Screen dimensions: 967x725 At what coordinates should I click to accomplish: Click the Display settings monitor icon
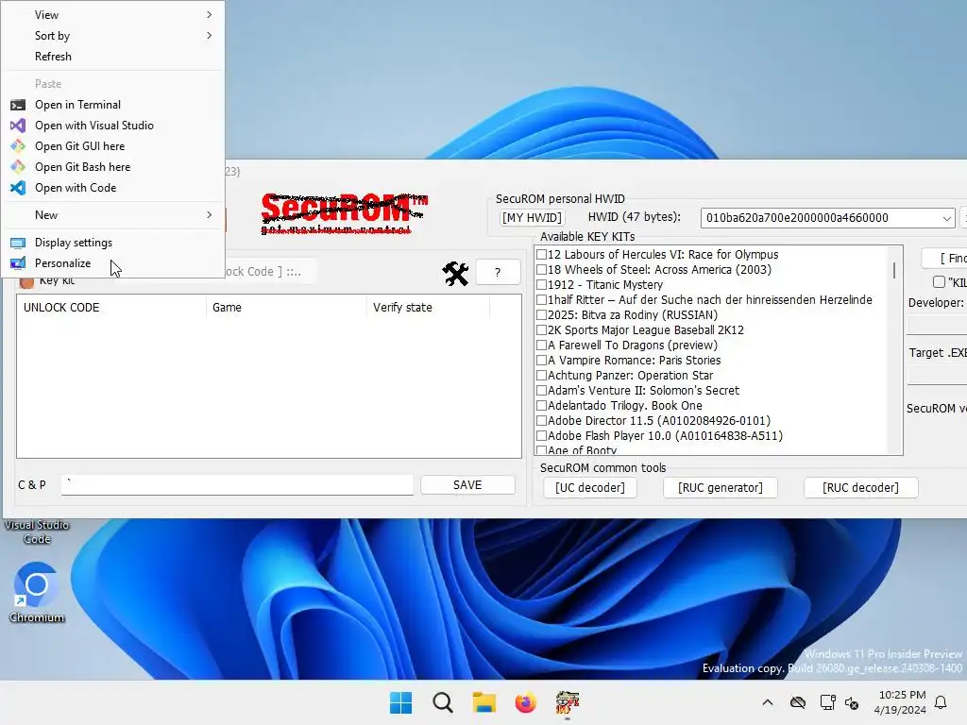18,243
